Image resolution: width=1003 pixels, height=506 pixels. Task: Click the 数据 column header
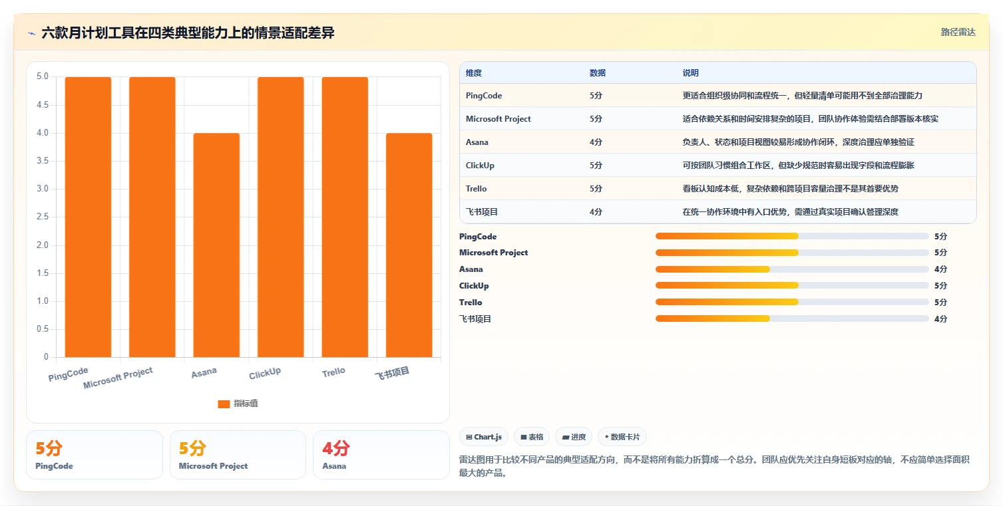click(x=598, y=73)
